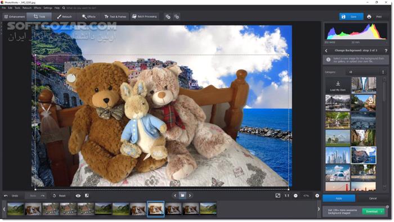Viewport: 394px width, 222px height.
Task: Open the Edit menu
Action: [x=10, y=8]
